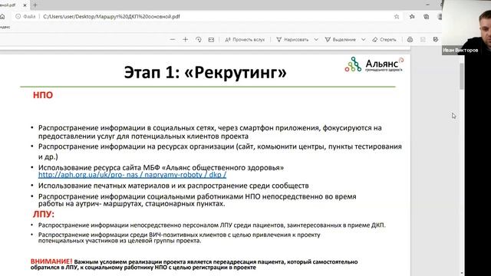Open the aph.org.ua dkp hyperlink
Image resolution: width=491 pixels, height=276 pixels.
click(132, 175)
